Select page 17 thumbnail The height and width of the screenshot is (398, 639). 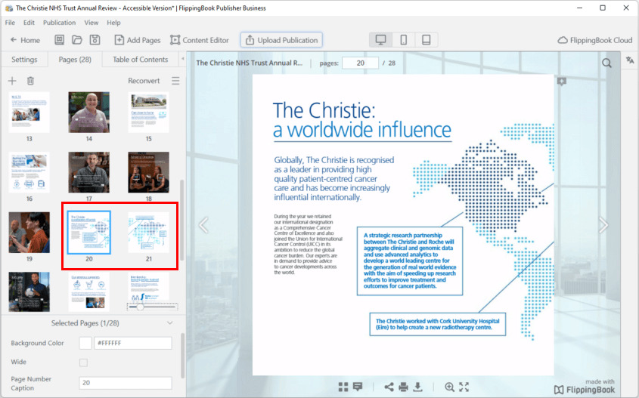tap(88, 172)
